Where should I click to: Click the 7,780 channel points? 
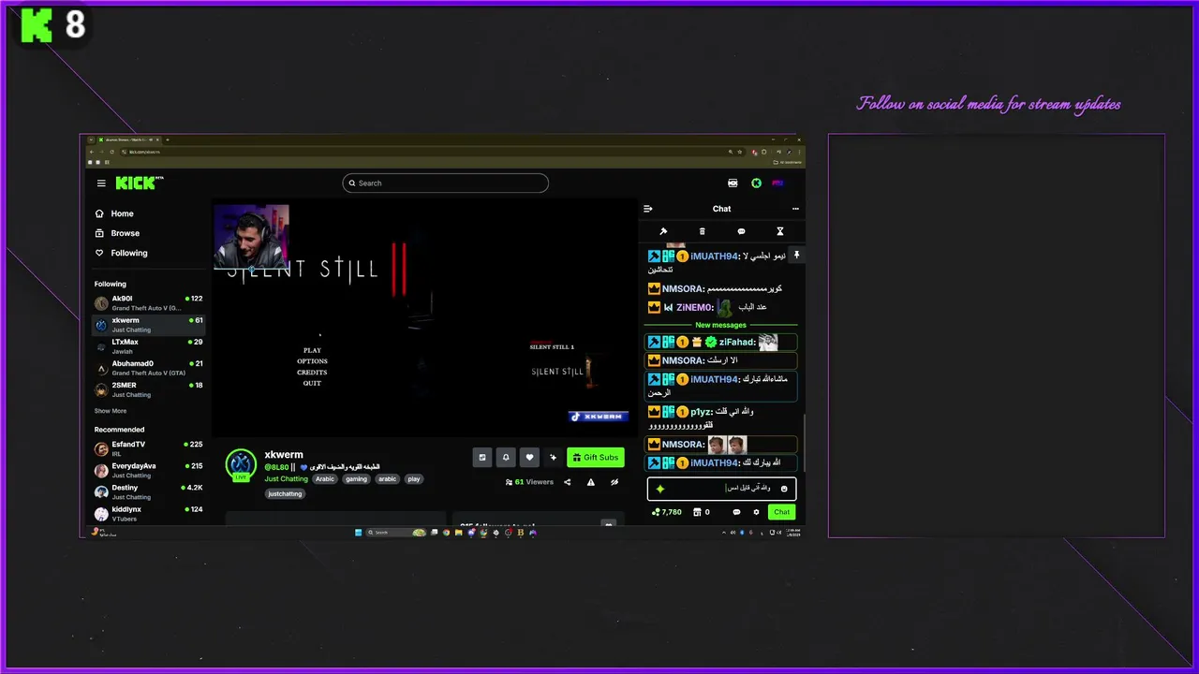click(x=667, y=512)
